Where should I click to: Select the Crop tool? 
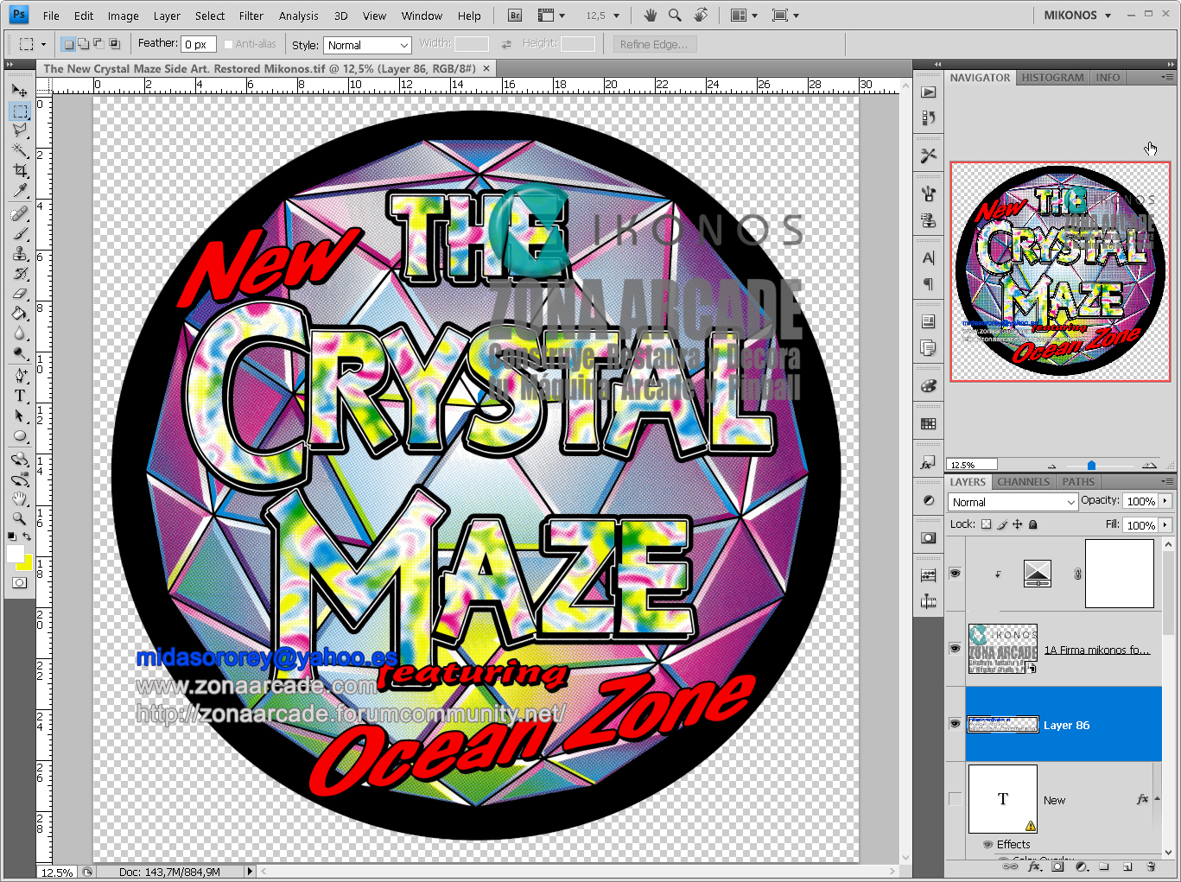pos(20,169)
